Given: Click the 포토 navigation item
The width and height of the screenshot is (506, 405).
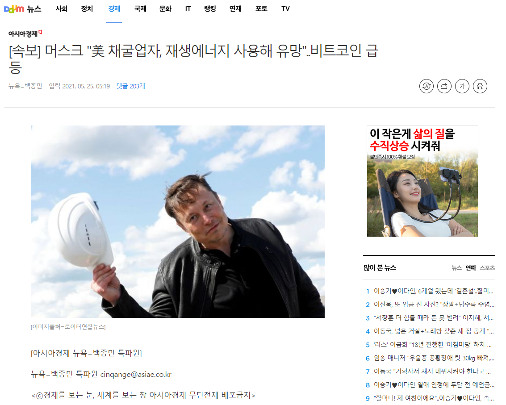Looking at the screenshot, I should click(x=261, y=9).
